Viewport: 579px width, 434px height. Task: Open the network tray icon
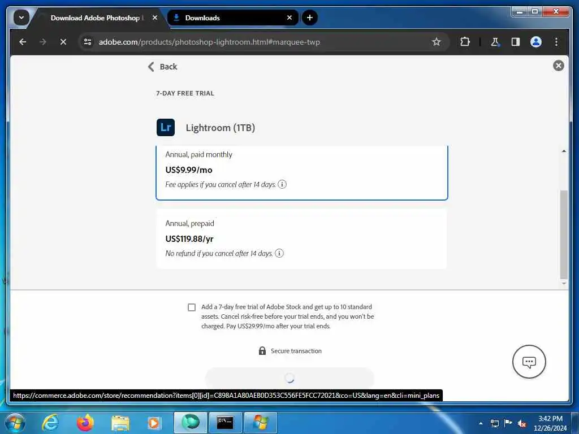494,423
